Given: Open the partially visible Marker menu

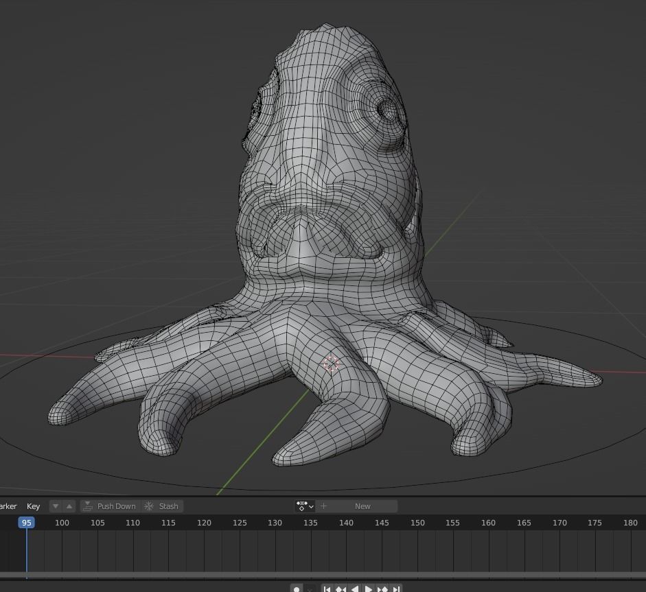Looking at the screenshot, I should click(8, 506).
